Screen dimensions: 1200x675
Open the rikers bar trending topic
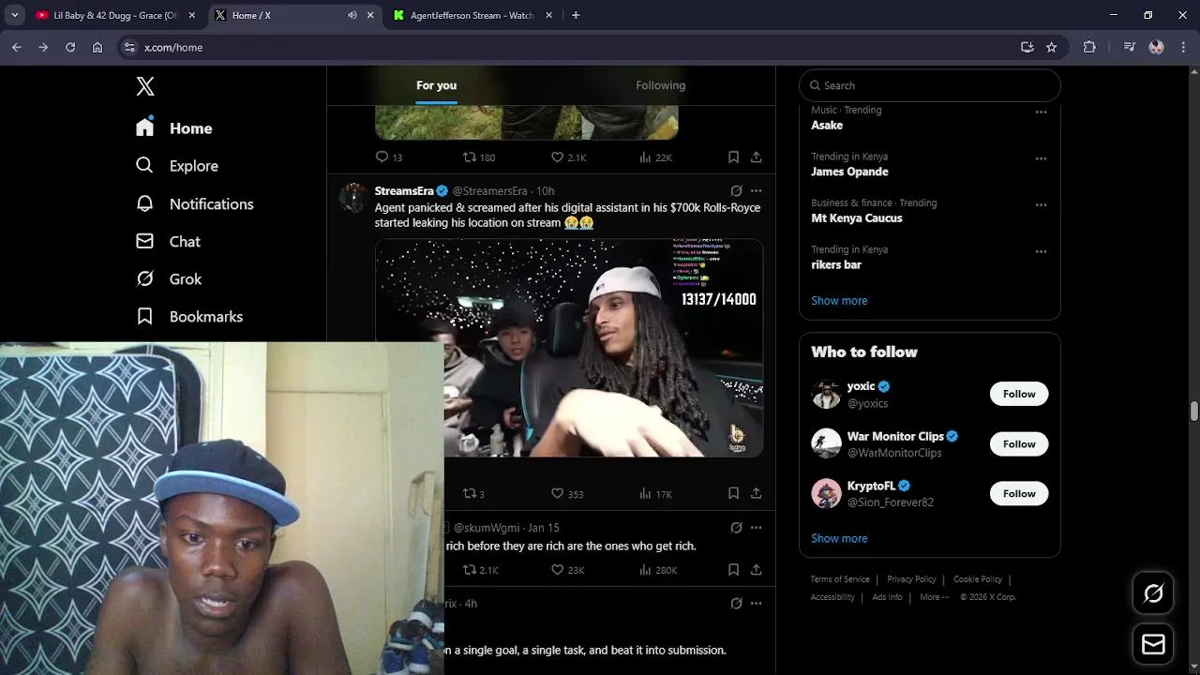(836, 264)
